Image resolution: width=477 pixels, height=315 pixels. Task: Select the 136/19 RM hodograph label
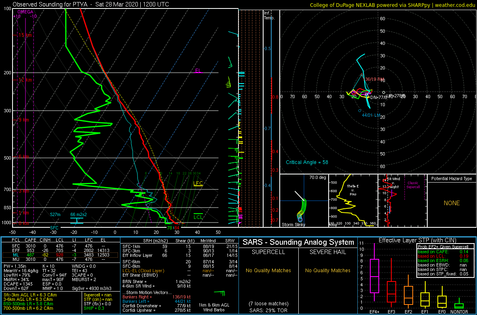pyautogui.click(x=373, y=80)
